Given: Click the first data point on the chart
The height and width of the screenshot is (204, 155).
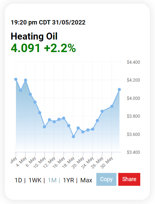Looking at the screenshot, I should pyautogui.click(x=16, y=79).
